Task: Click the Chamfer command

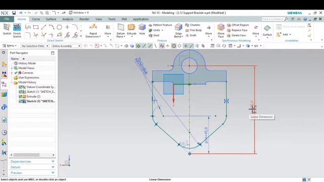Action: coord(193,25)
